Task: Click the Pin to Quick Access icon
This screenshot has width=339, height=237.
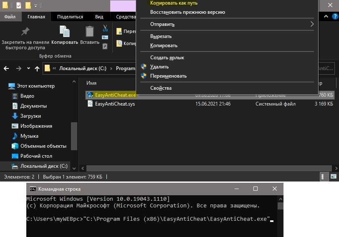Action: pyautogui.click(x=25, y=32)
